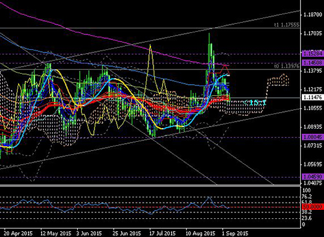324x237 pixels.
Task: Click the 1.14508 purple price label
Action: pos(313,63)
